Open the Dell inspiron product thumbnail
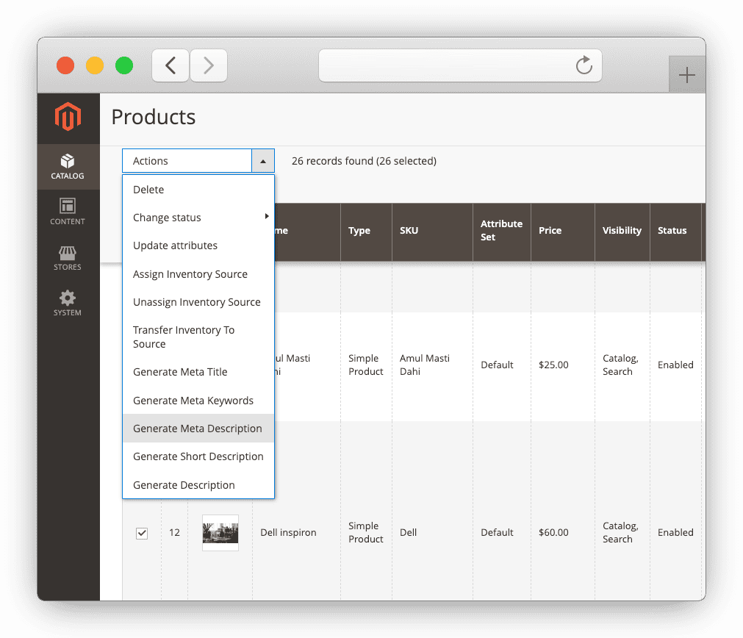743x638 pixels. click(220, 532)
